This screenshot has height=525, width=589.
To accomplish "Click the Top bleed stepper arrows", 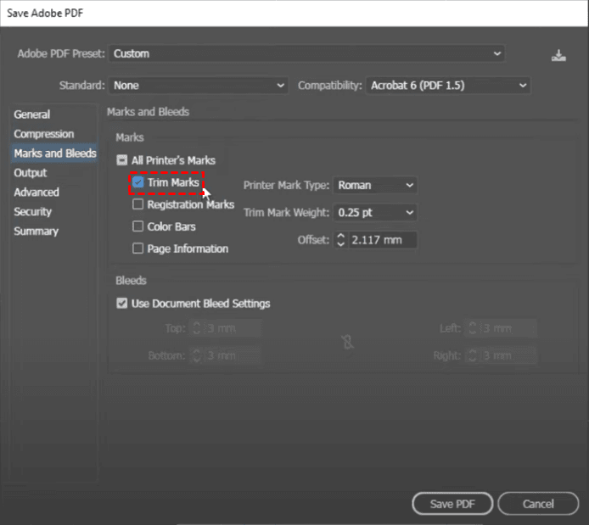I will 196,328.
